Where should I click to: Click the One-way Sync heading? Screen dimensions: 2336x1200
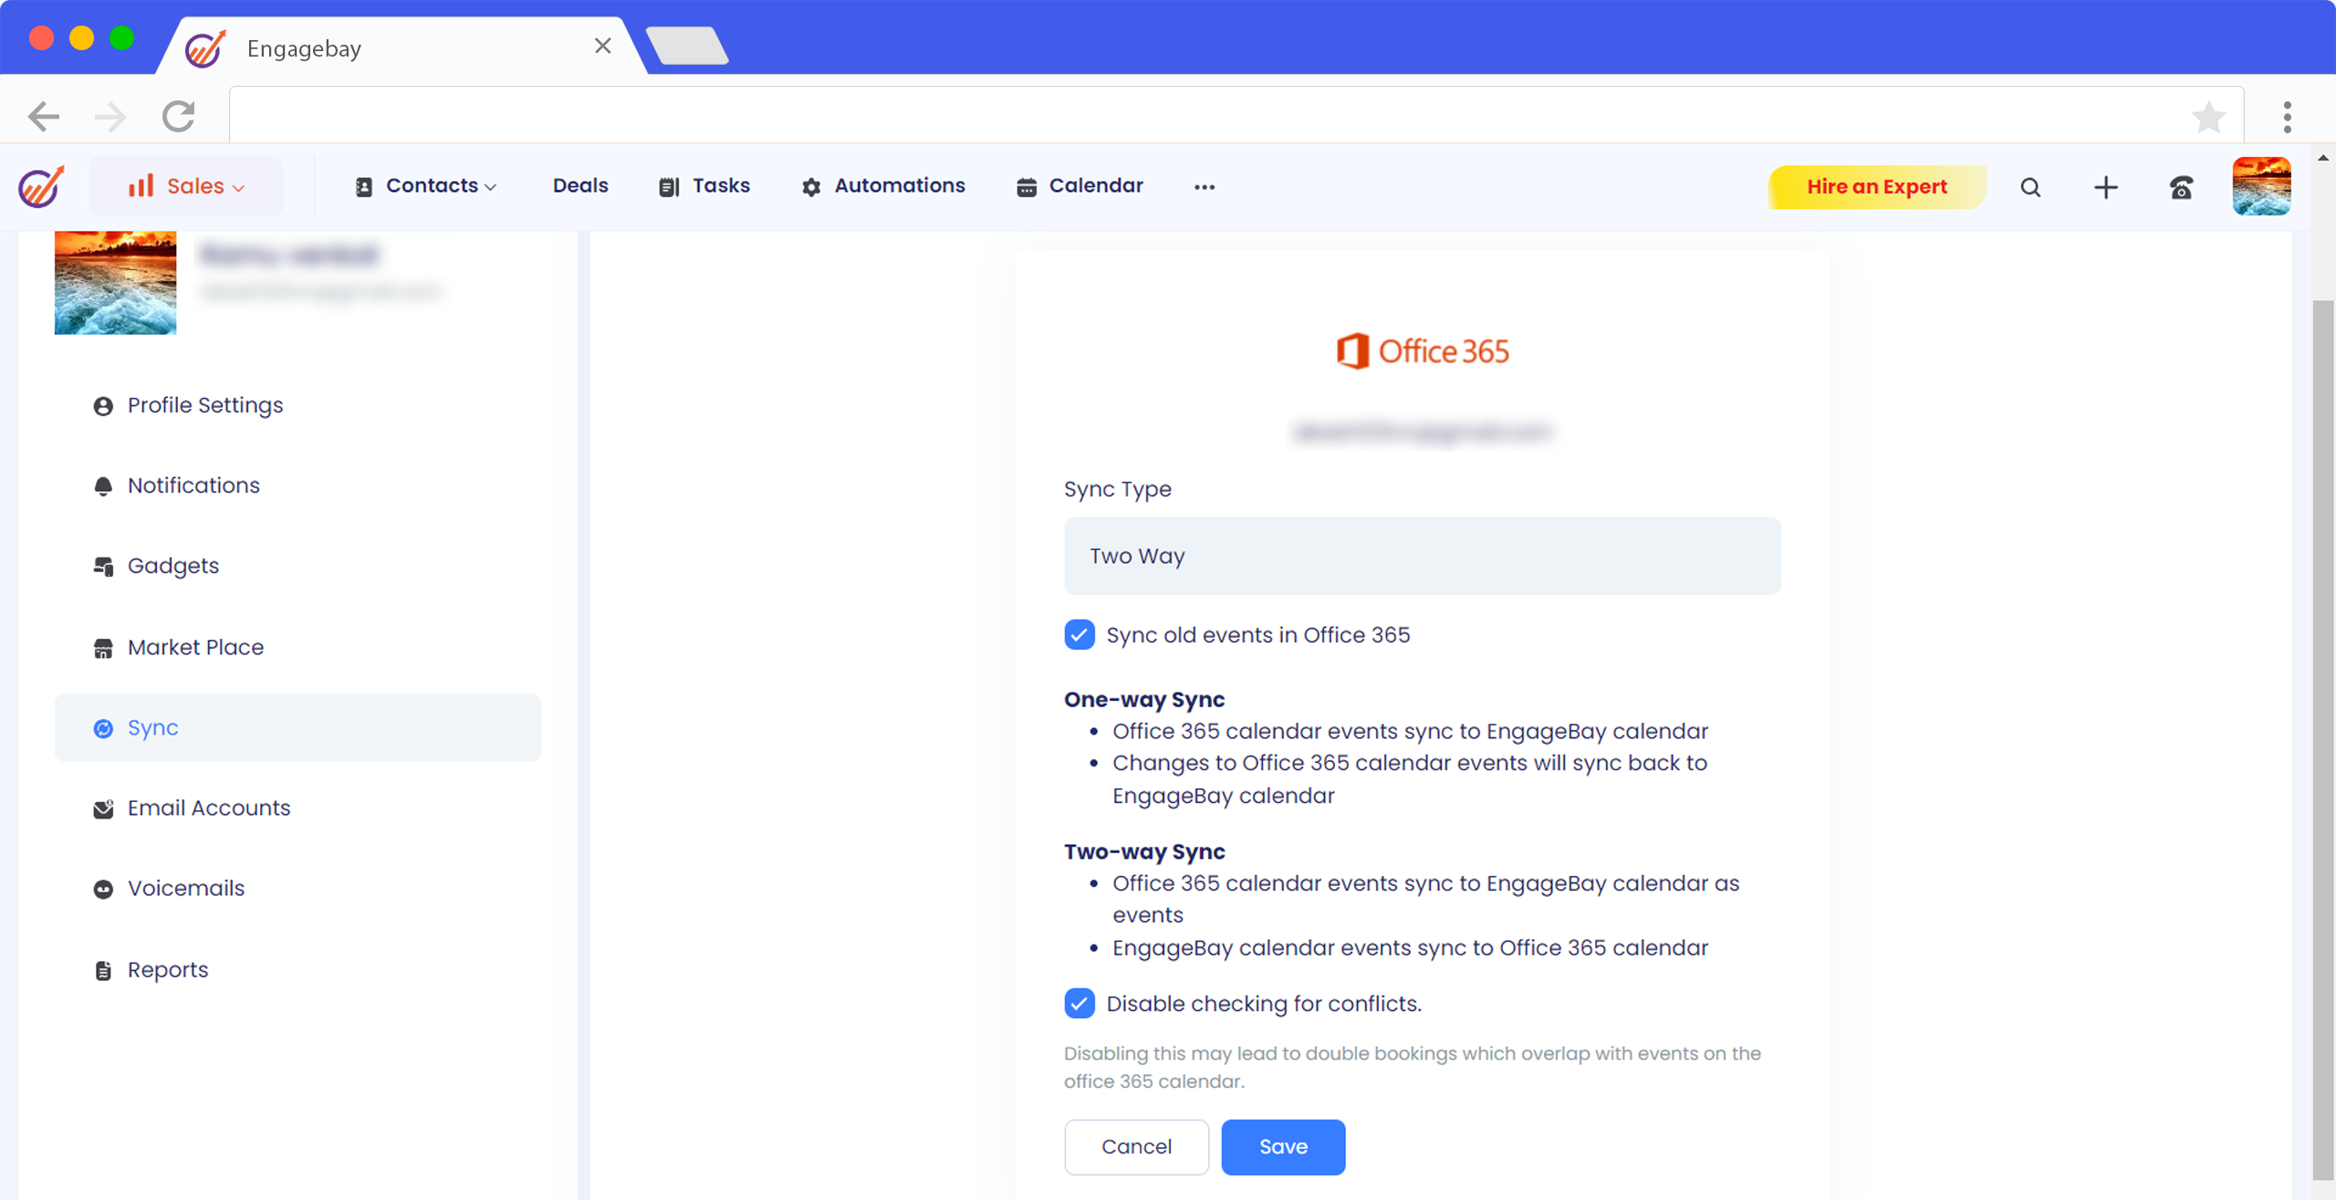pyautogui.click(x=1144, y=699)
